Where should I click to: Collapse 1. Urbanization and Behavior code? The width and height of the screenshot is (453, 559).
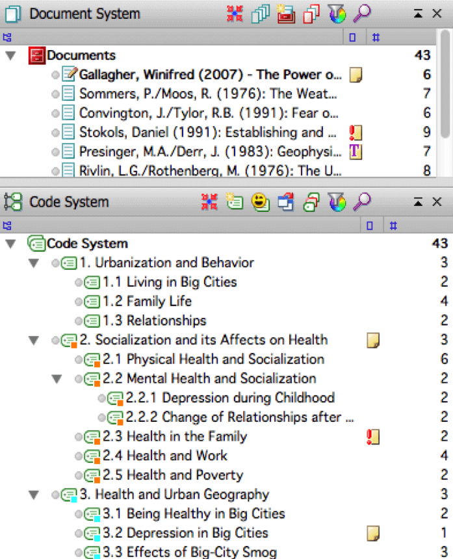click(x=34, y=263)
